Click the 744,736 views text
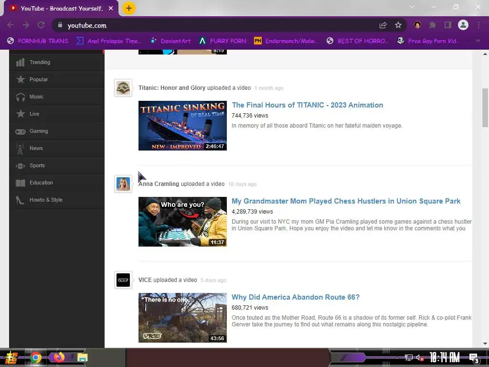The height and width of the screenshot is (367, 489). click(250, 116)
